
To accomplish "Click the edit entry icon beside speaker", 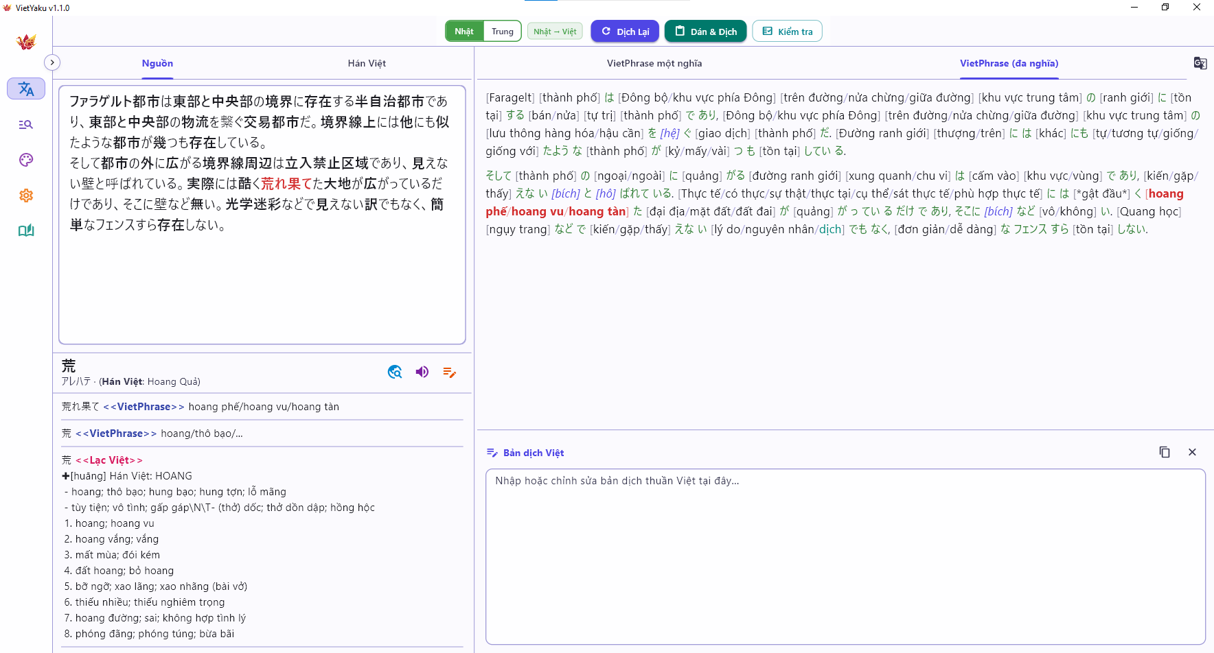I will click(x=450, y=372).
